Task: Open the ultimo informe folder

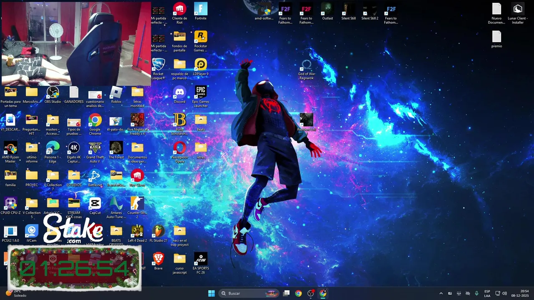Action: [x=31, y=152]
